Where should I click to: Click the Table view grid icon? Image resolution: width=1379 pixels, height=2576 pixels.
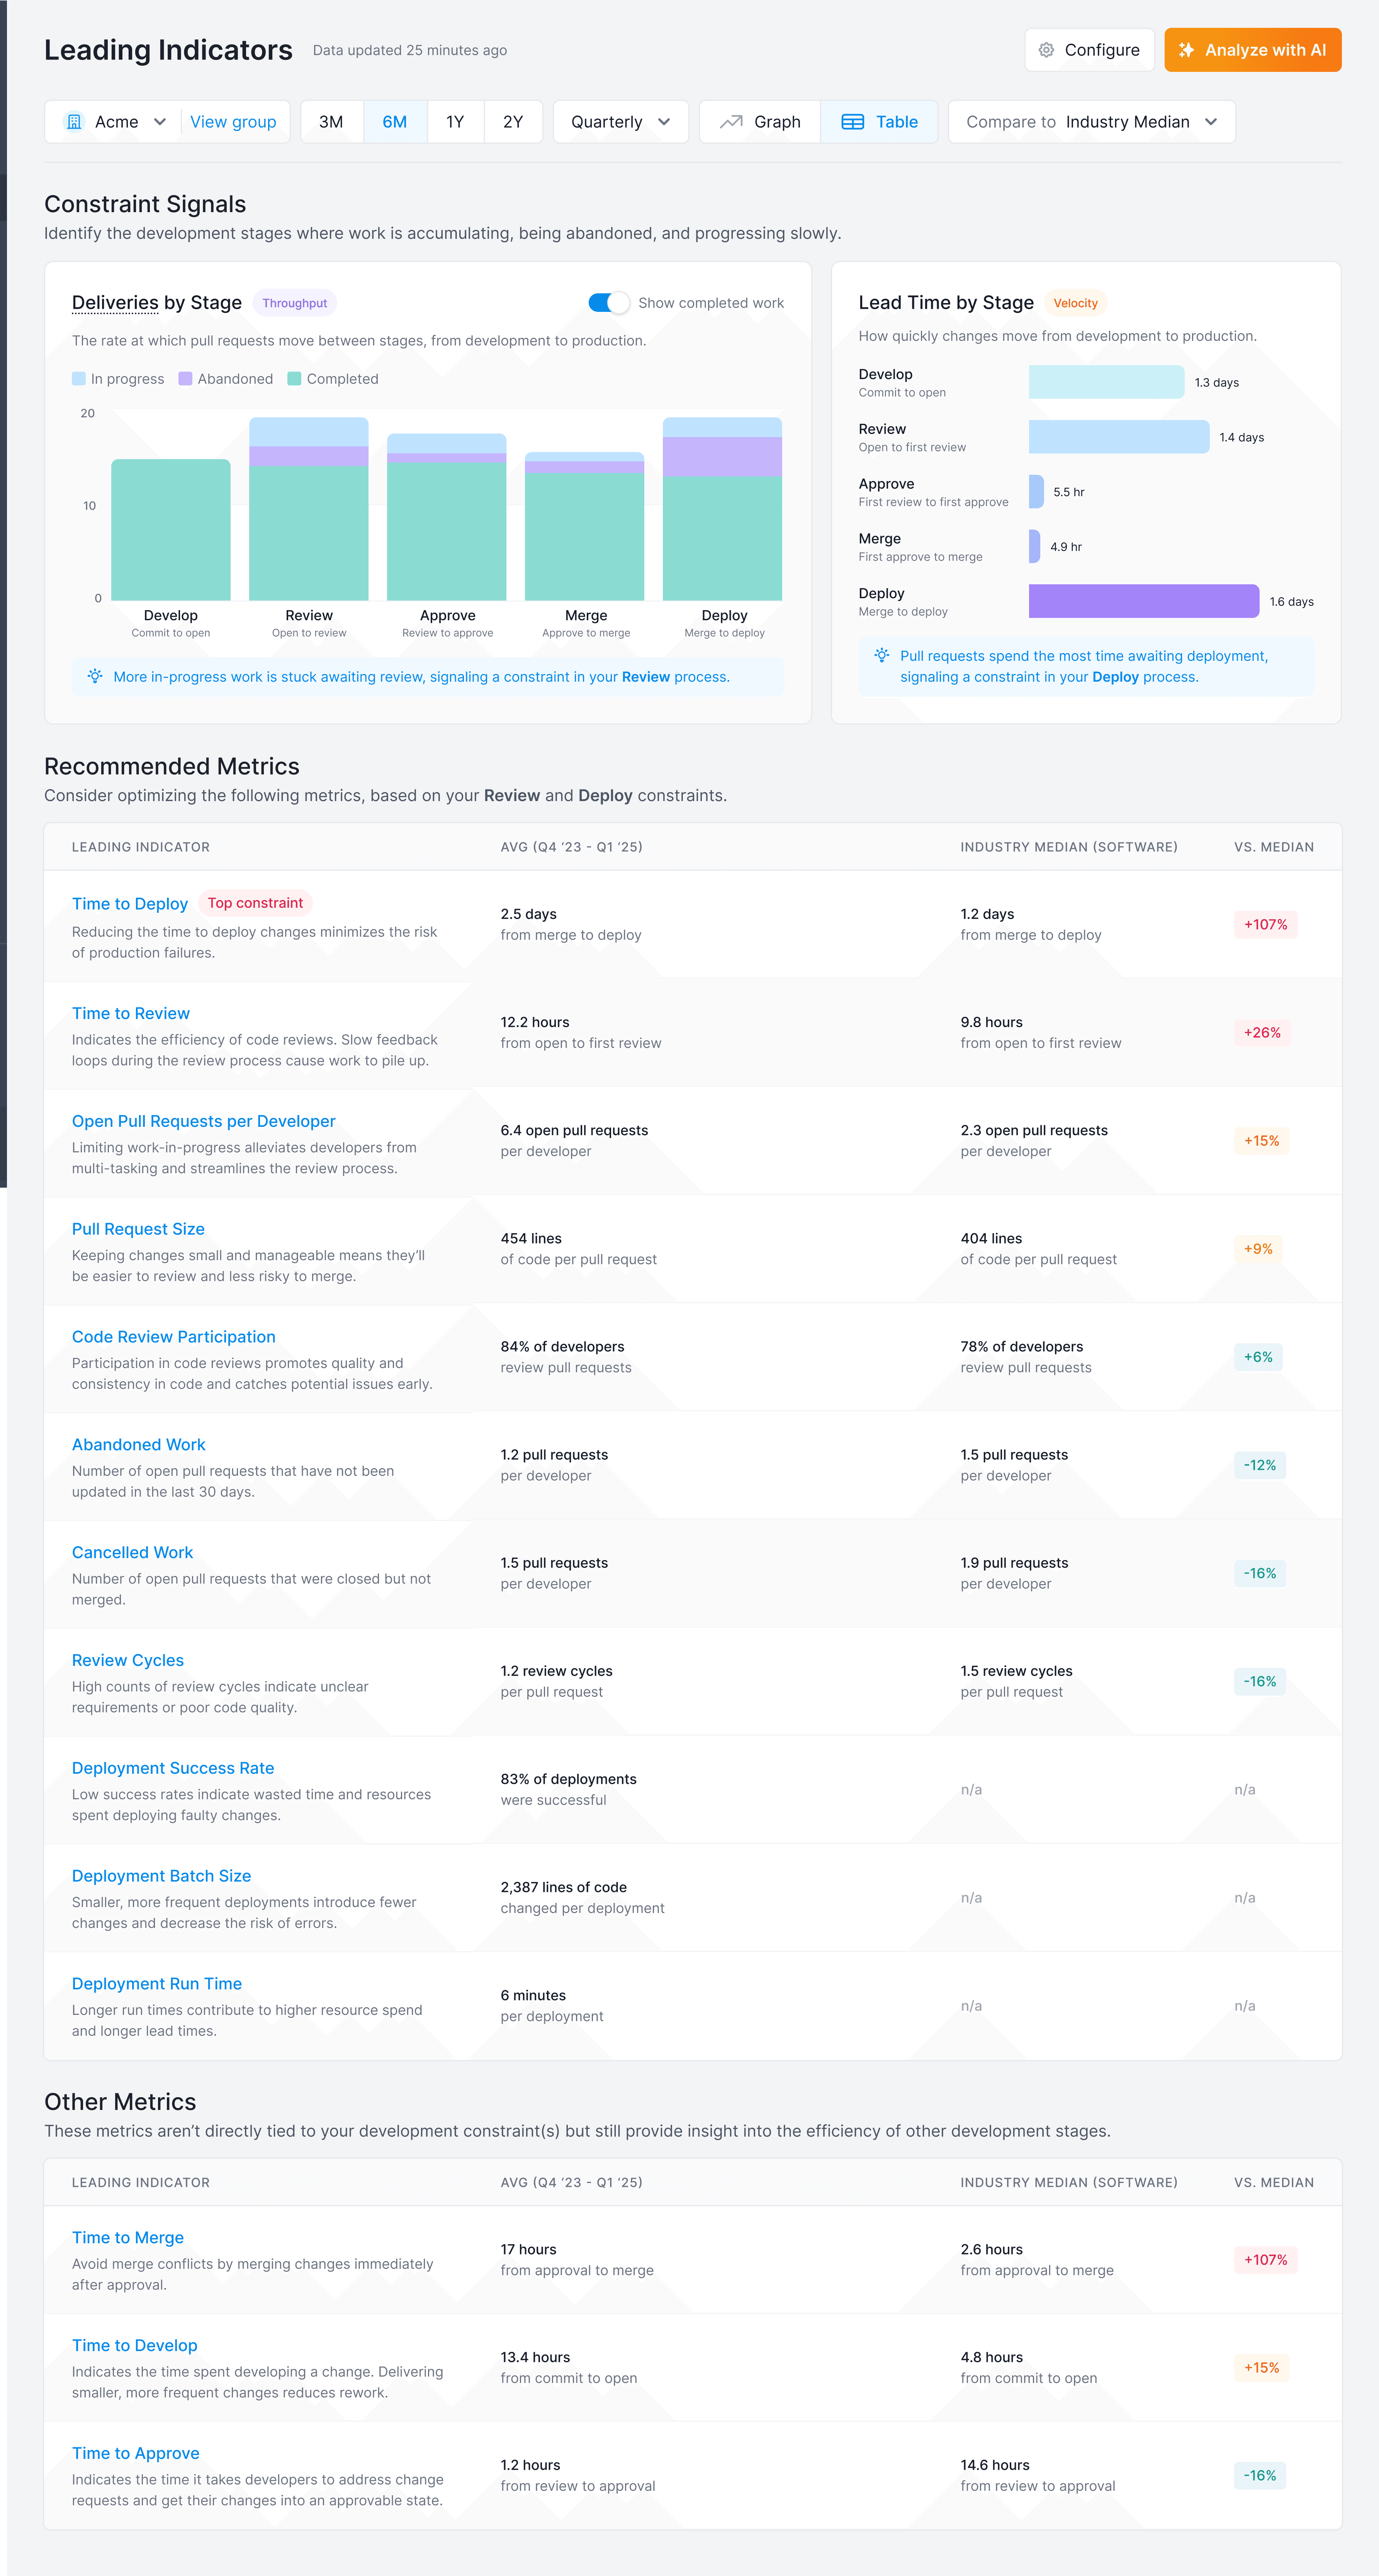[853, 122]
